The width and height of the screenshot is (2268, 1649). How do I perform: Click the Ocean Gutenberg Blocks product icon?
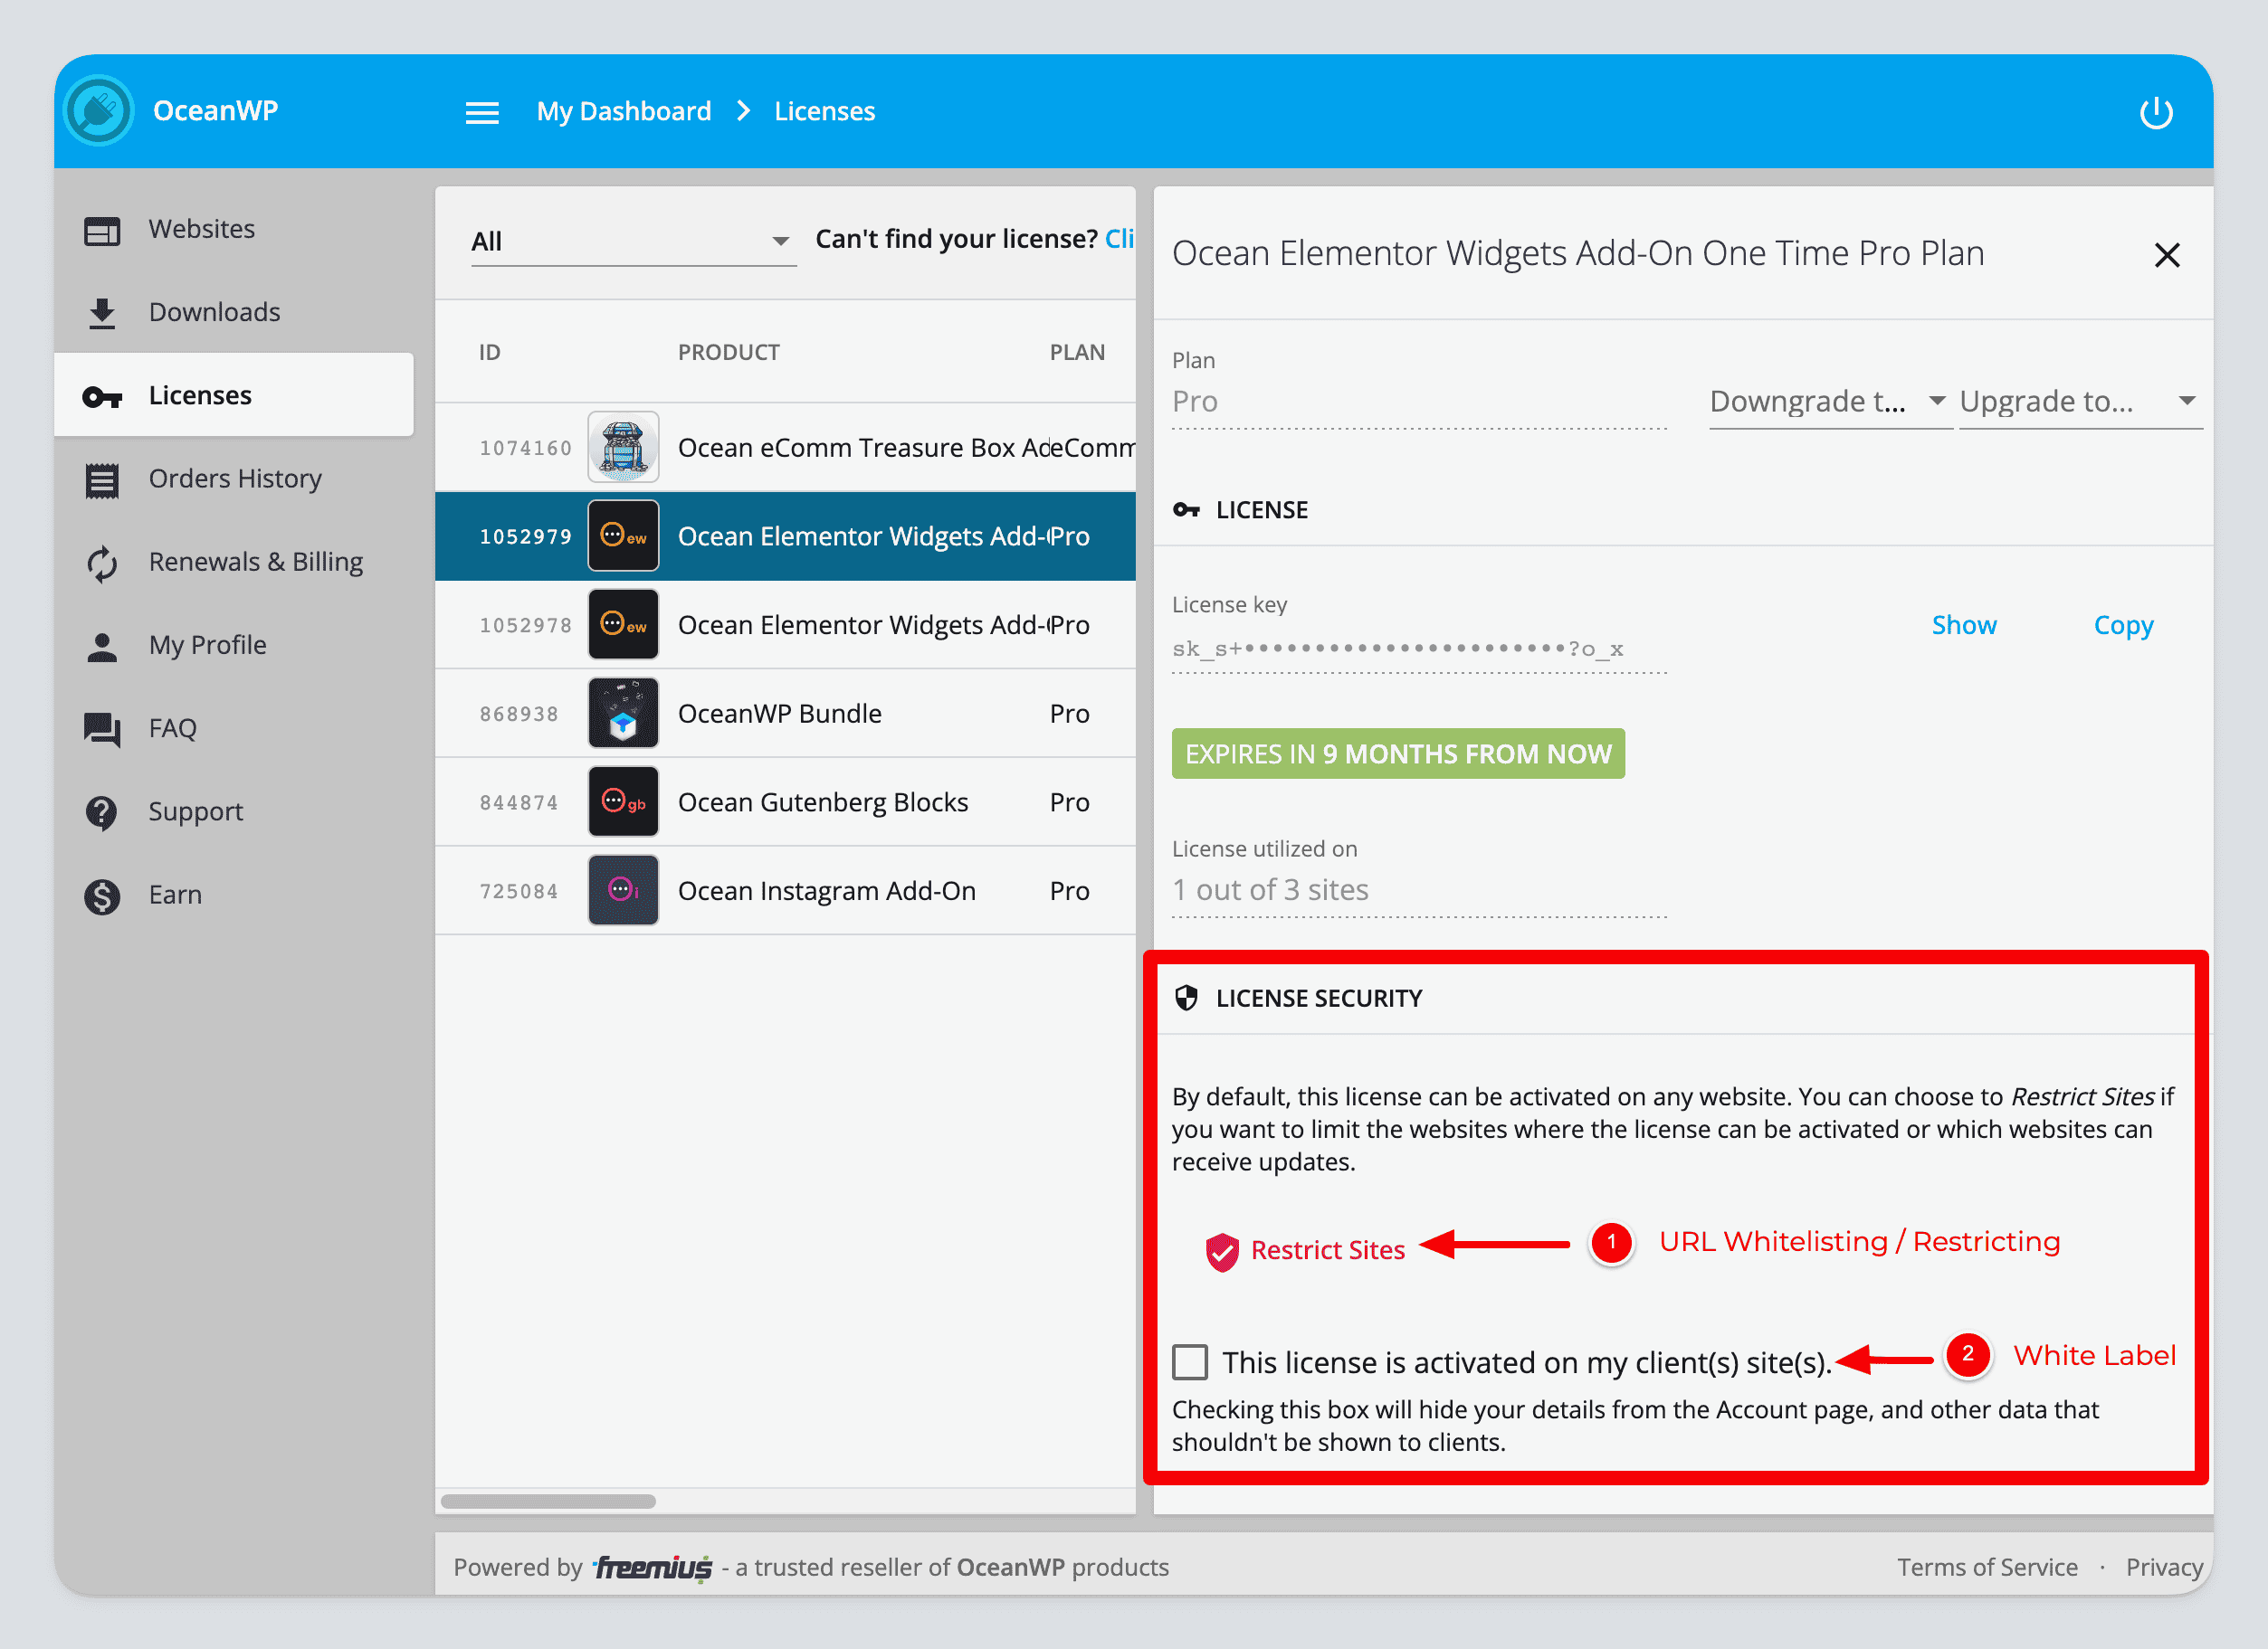623,802
